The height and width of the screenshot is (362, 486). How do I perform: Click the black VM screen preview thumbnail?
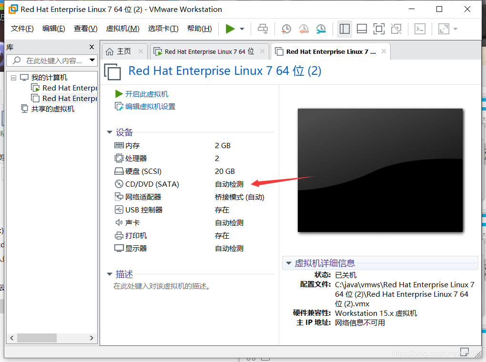pyautogui.click(x=380, y=170)
